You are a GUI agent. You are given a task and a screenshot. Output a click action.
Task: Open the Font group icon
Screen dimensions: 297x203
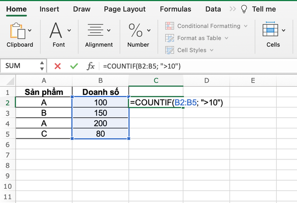56,30
